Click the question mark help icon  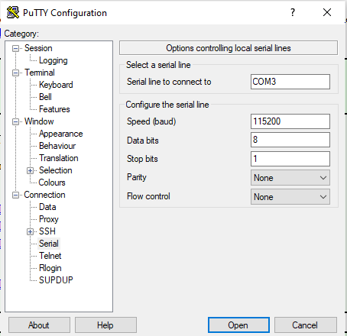293,12
